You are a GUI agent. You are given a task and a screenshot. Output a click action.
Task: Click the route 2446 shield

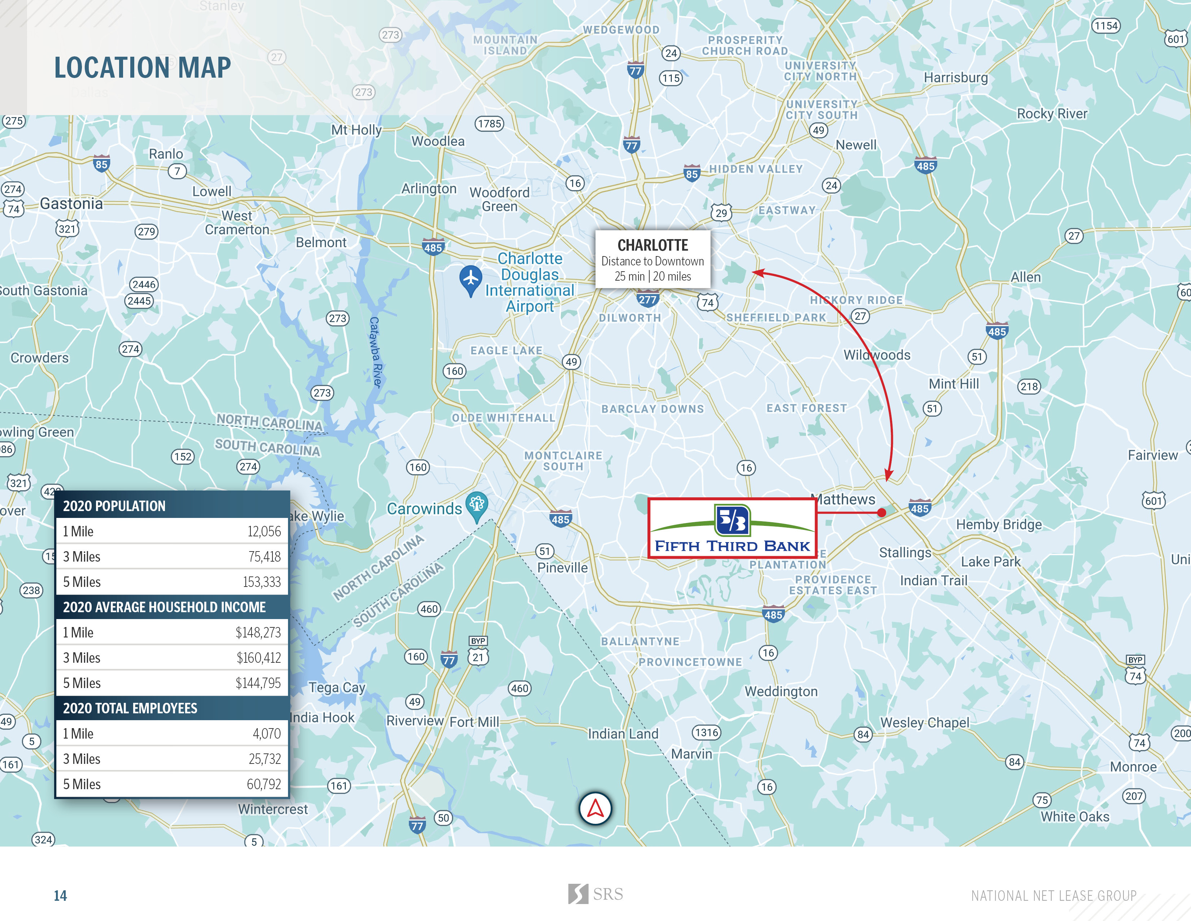click(144, 284)
